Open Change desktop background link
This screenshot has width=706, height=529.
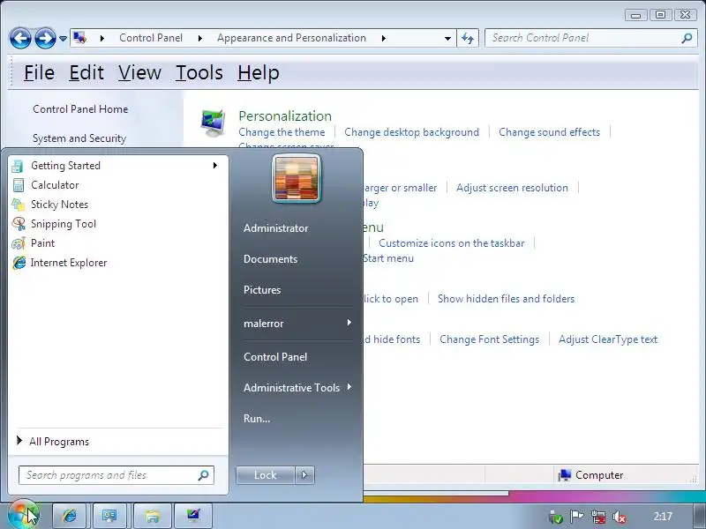click(x=411, y=132)
